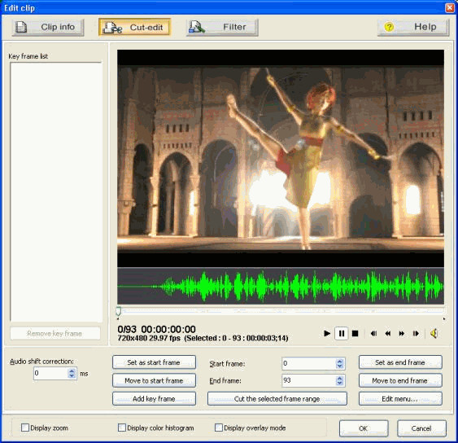Enable the Display zoom checkbox

(x=25, y=428)
